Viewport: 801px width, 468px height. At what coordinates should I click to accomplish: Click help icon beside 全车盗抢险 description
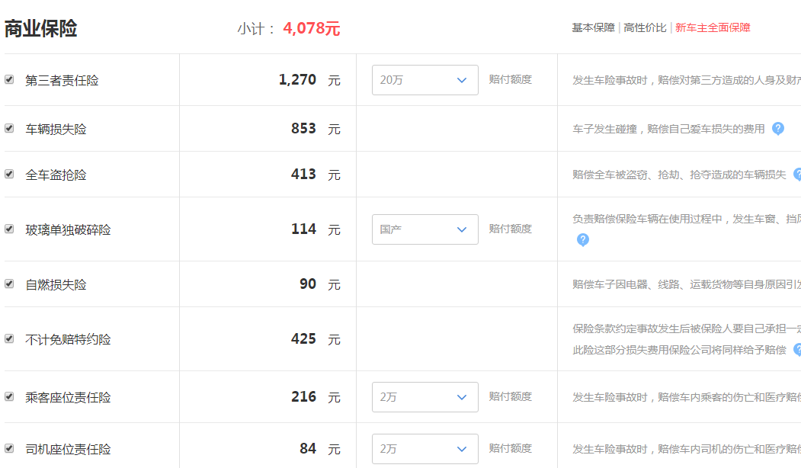[797, 175]
